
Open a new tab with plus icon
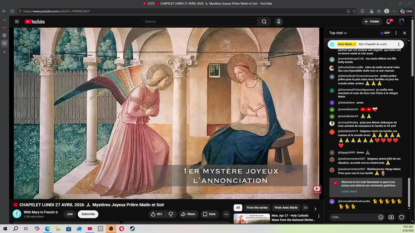point(4,52)
